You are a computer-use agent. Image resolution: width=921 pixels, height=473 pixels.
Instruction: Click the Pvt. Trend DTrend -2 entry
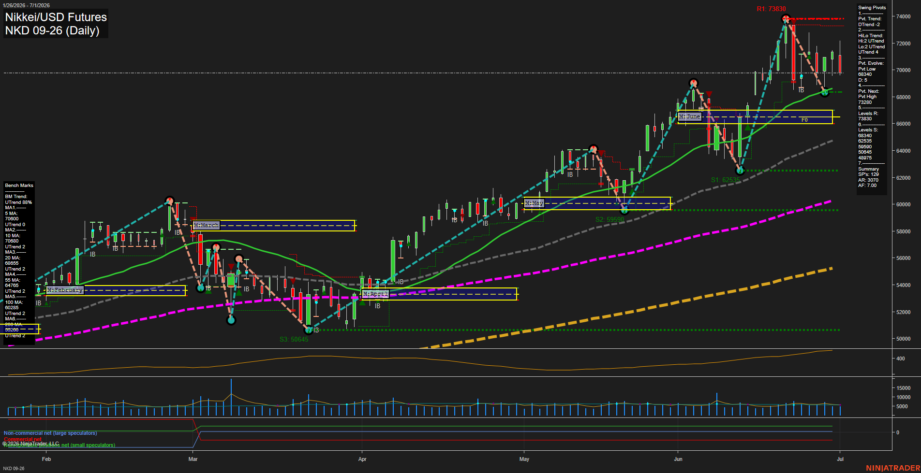click(870, 22)
